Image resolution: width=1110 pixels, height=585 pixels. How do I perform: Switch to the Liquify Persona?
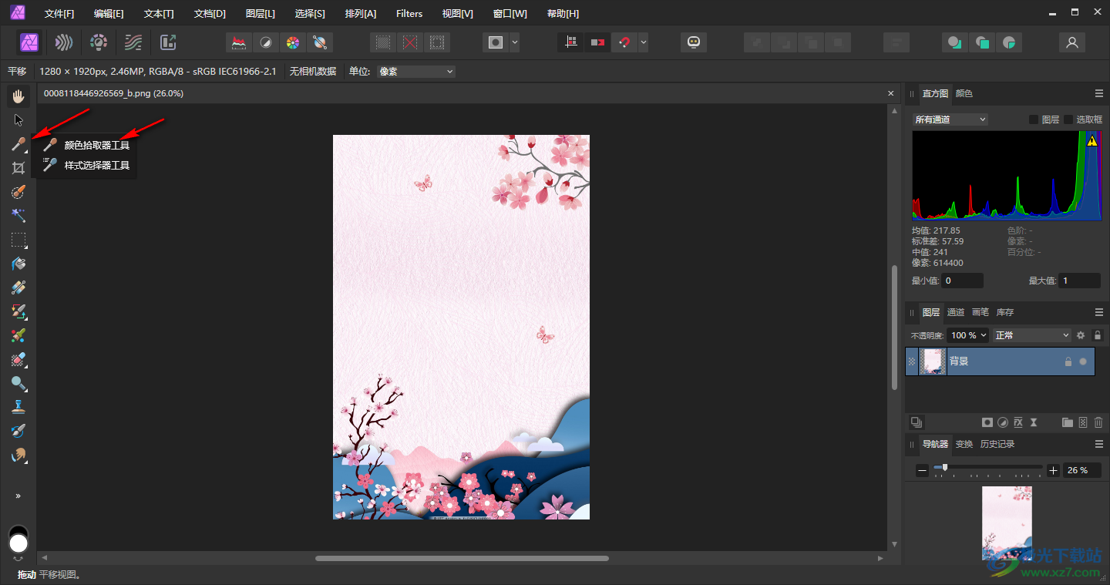click(64, 42)
